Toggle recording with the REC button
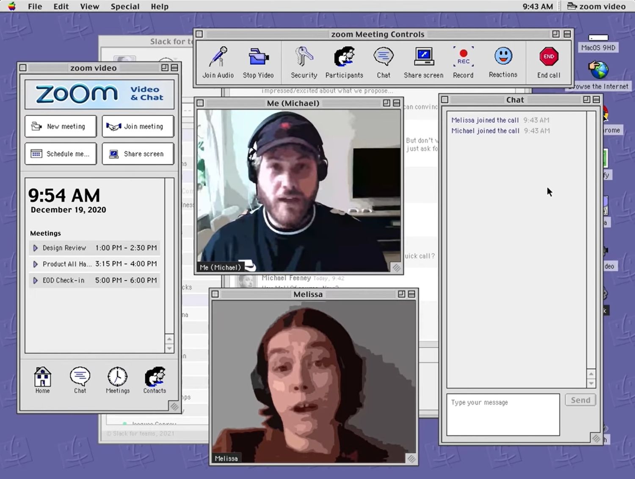 pyautogui.click(x=463, y=58)
